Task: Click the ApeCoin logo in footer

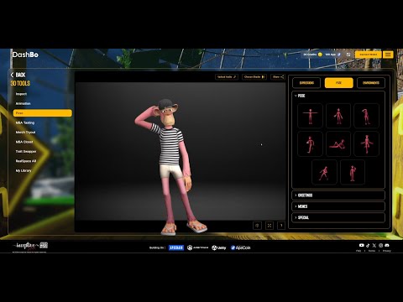Action: [241, 247]
